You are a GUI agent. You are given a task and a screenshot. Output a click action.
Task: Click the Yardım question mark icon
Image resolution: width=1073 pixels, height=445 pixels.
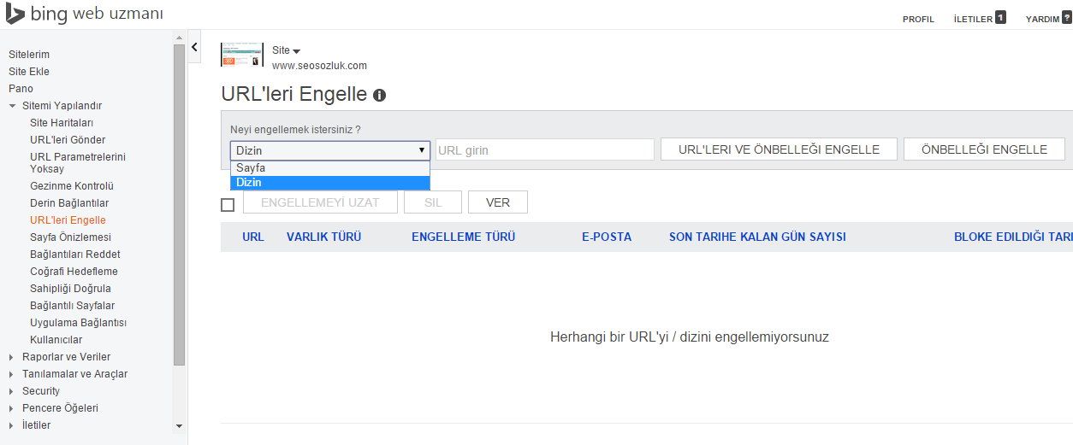point(1066,18)
